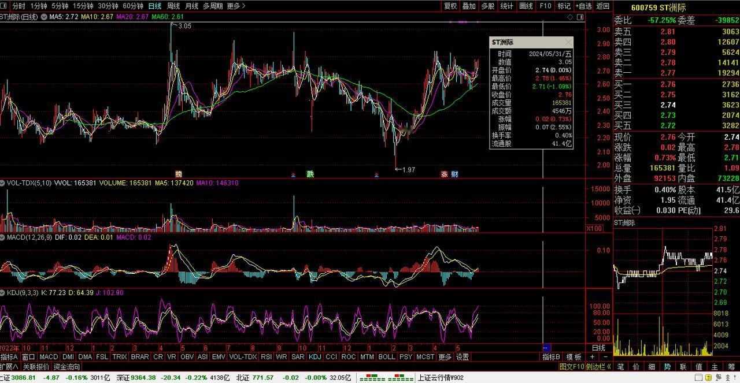Click the minus zoom icon right of the time axis
Viewport: 740px width, 383px height.
(x=606, y=357)
